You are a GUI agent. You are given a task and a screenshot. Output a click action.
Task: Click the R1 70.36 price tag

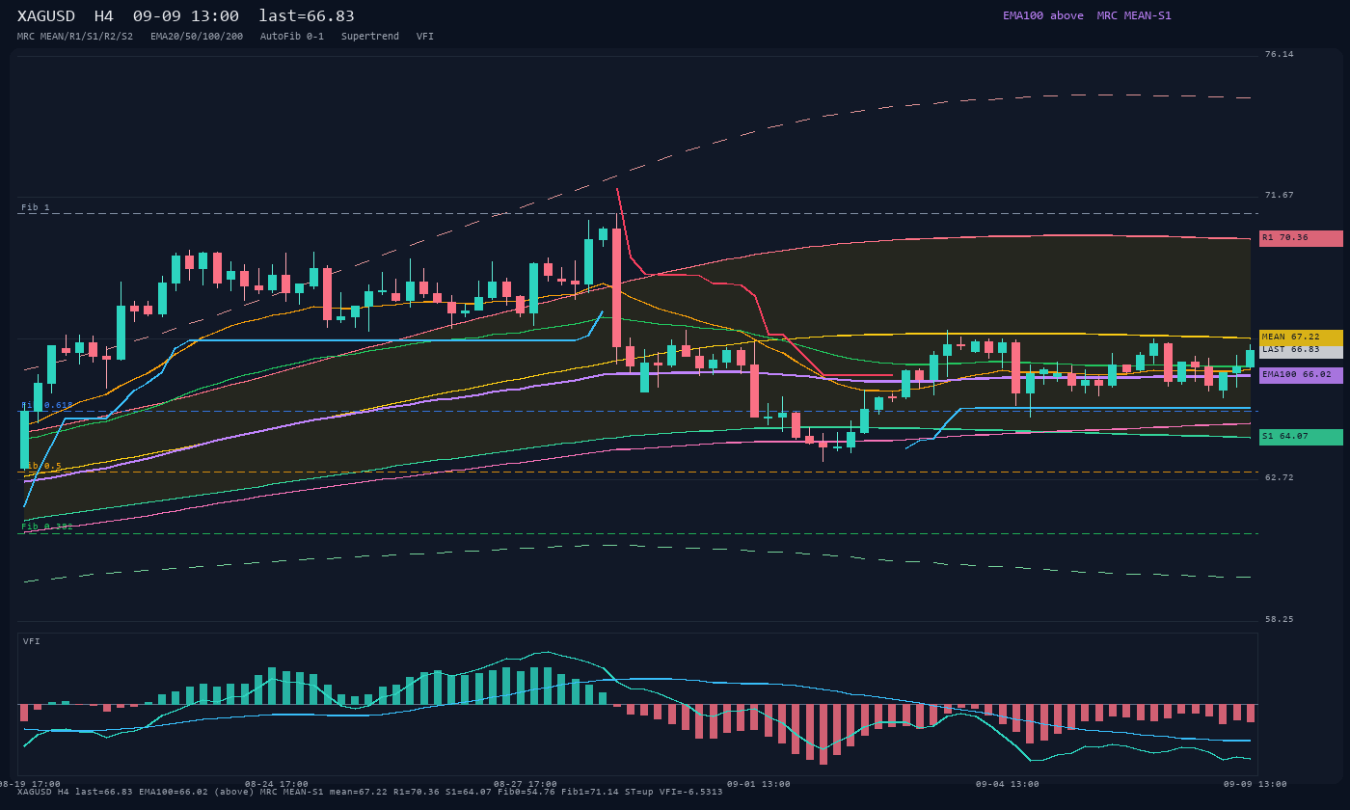click(x=1301, y=238)
